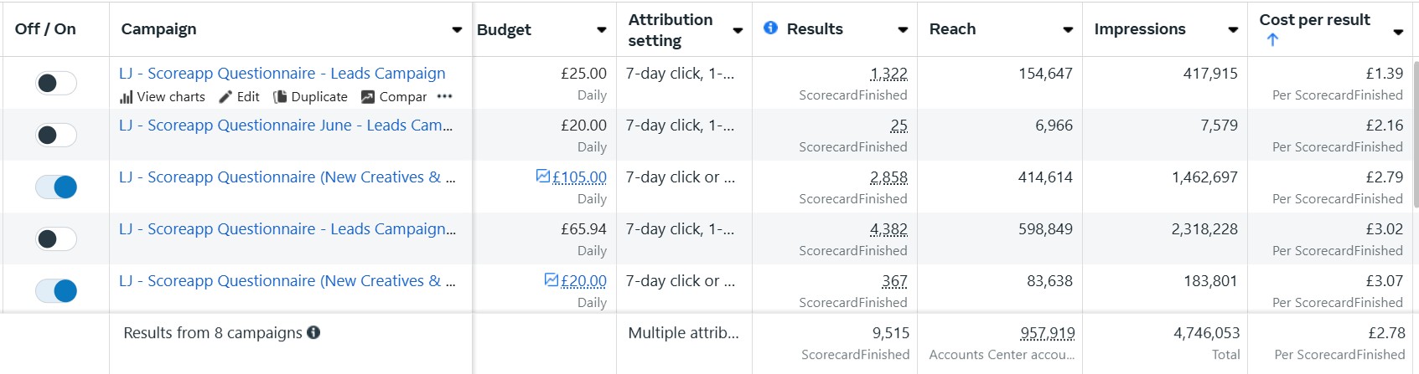Open the Budget column dropdown arrow
This screenshot has height=374, width=1419.
click(x=602, y=29)
